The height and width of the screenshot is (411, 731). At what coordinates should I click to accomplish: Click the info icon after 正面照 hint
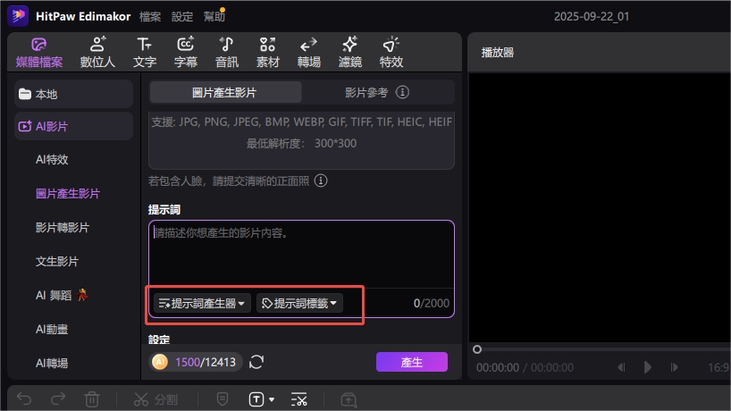click(x=321, y=180)
